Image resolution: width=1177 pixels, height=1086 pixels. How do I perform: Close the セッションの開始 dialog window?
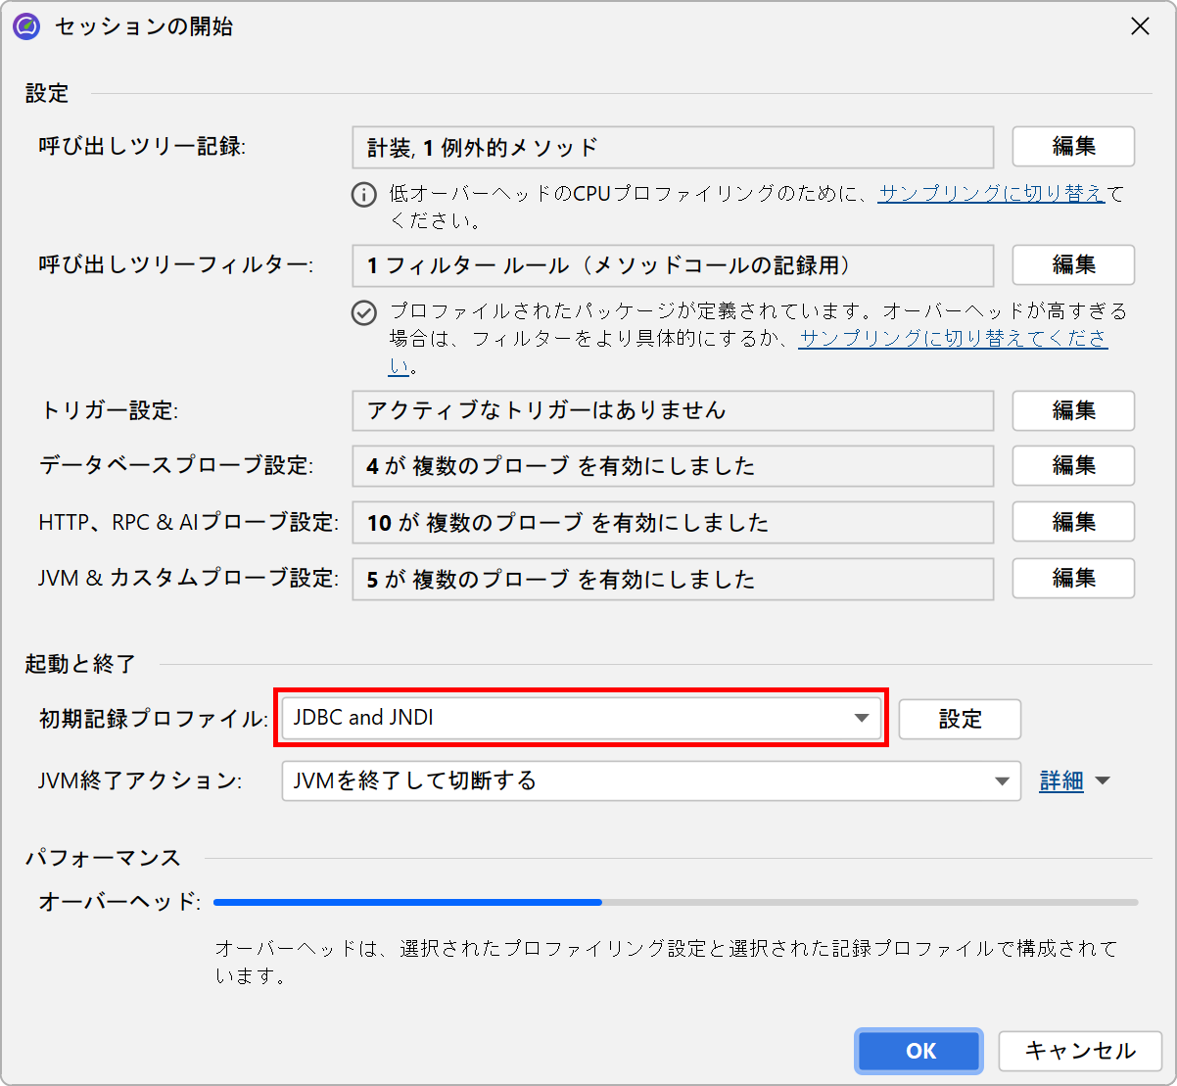[1140, 26]
